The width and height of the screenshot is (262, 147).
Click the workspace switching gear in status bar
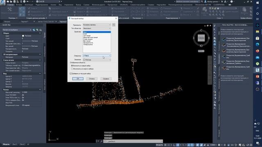pos(219,145)
